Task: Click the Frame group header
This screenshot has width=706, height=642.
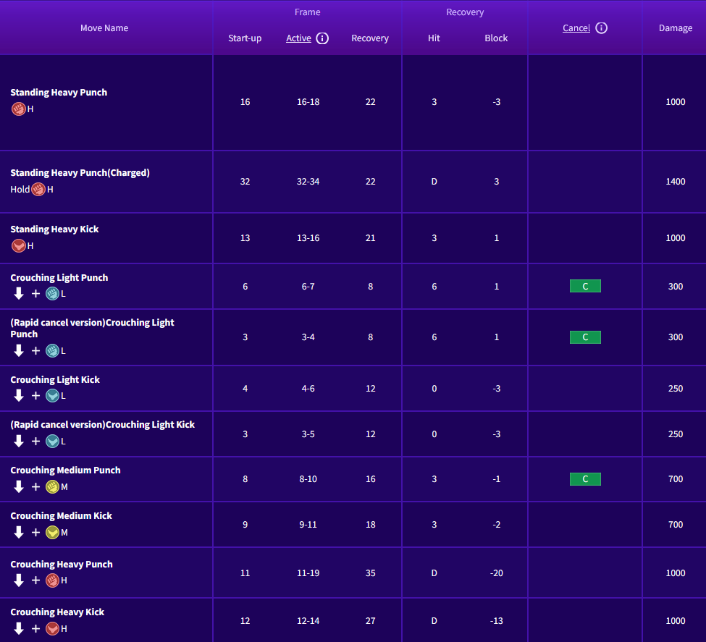Action: (308, 12)
